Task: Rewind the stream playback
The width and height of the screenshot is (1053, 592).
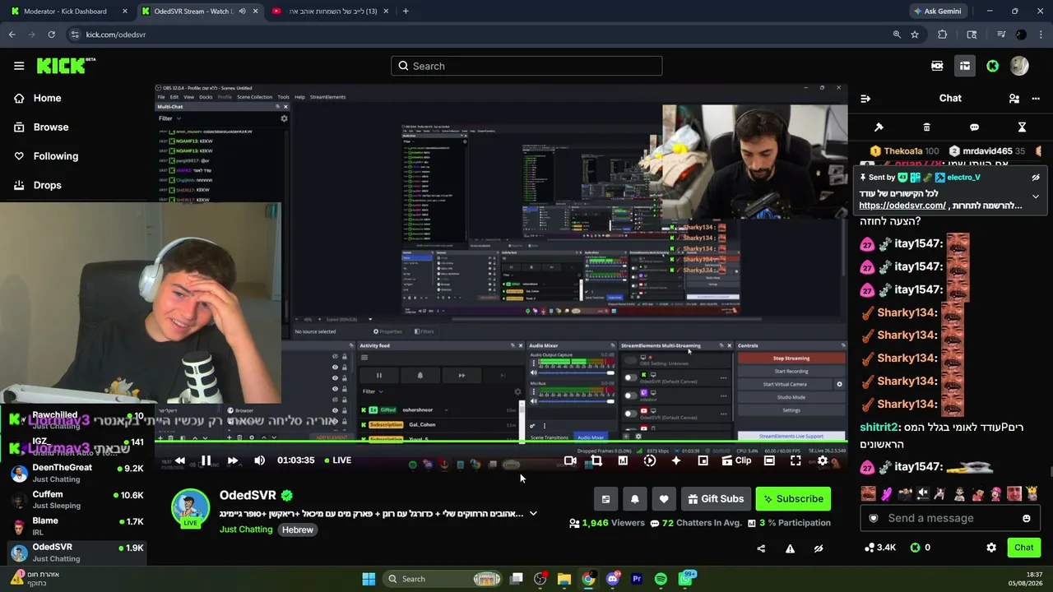Action: pos(180,460)
